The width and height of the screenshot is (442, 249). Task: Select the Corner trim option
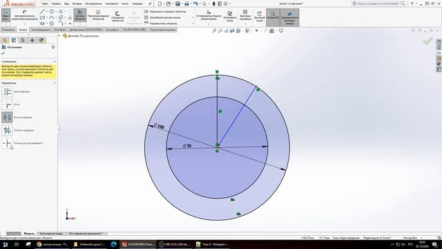7,104
